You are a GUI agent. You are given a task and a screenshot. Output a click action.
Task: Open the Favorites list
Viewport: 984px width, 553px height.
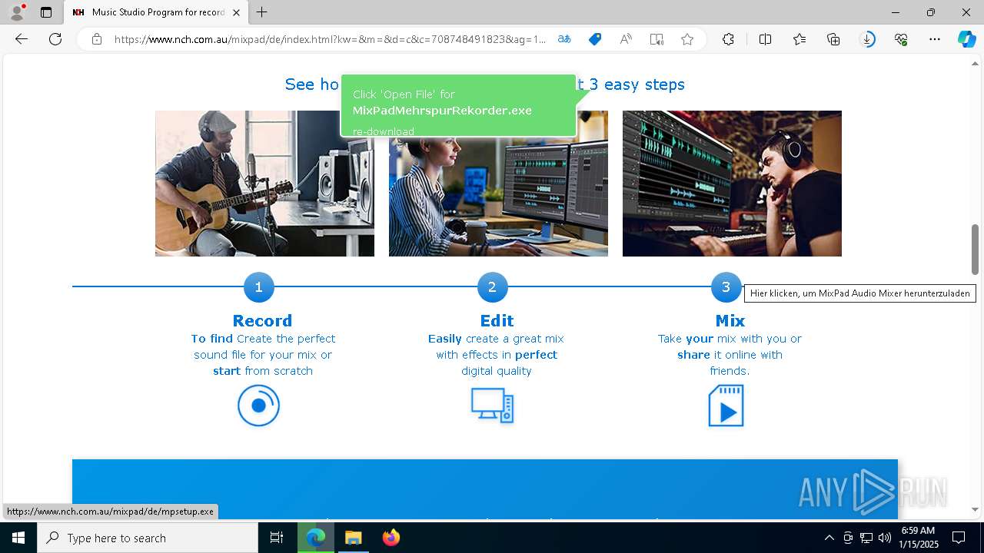[x=799, y=39]
